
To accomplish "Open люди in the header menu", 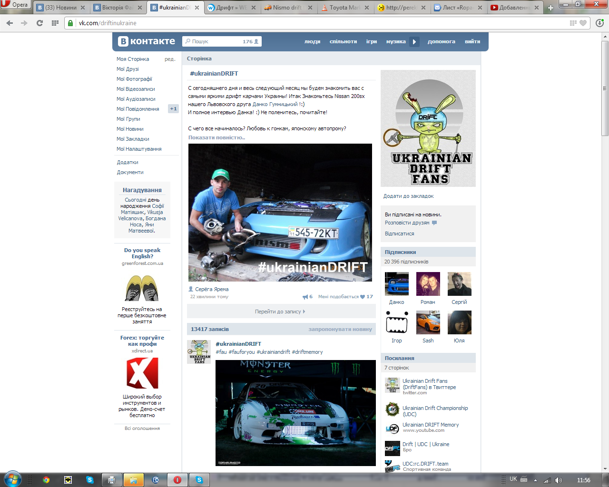I will click(x=313, y=42).
